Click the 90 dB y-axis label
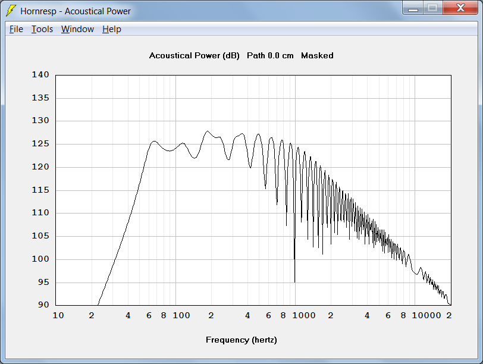This screenshot has width=483, height=364. pos(44,305)
